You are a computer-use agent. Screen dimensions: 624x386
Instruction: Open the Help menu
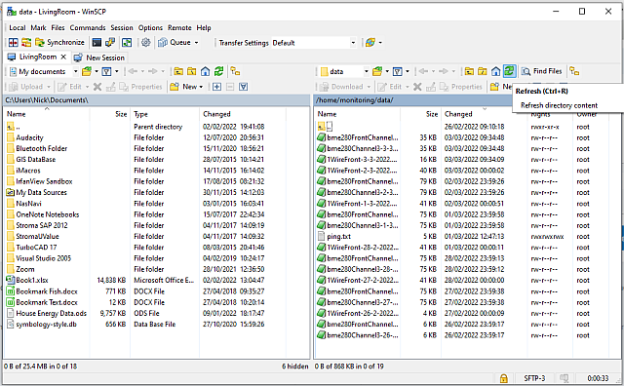point(204,28)
